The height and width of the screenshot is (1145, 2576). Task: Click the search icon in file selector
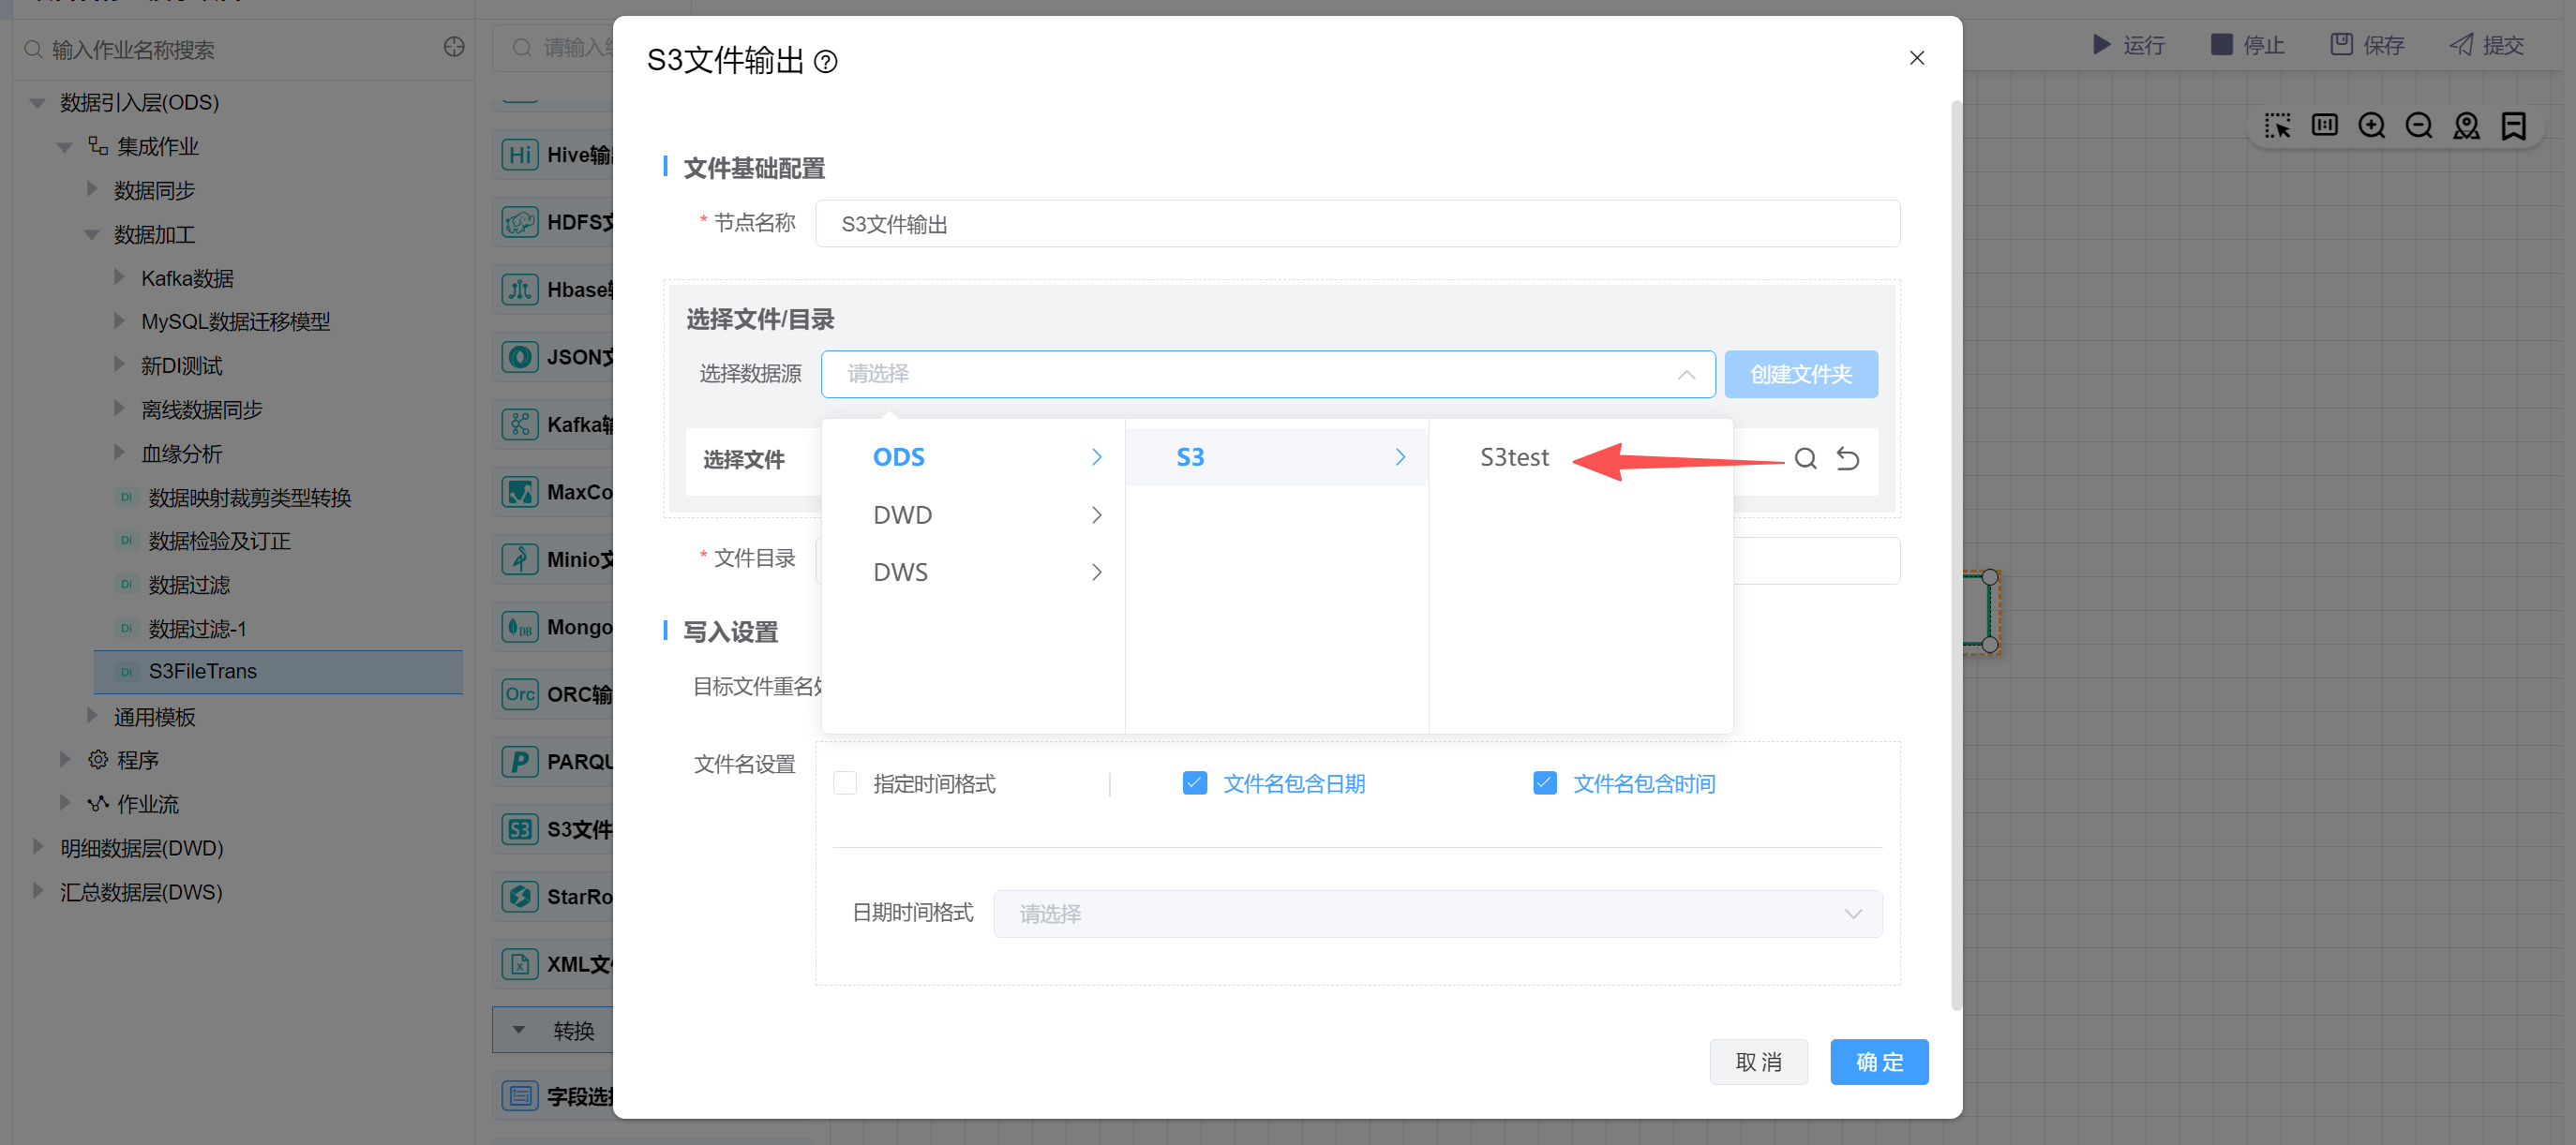pyautogui.click(x=1805, y=458)
